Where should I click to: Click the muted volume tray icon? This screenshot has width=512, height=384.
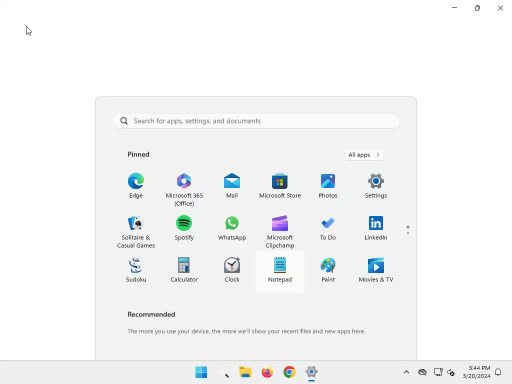coord(451,372)
